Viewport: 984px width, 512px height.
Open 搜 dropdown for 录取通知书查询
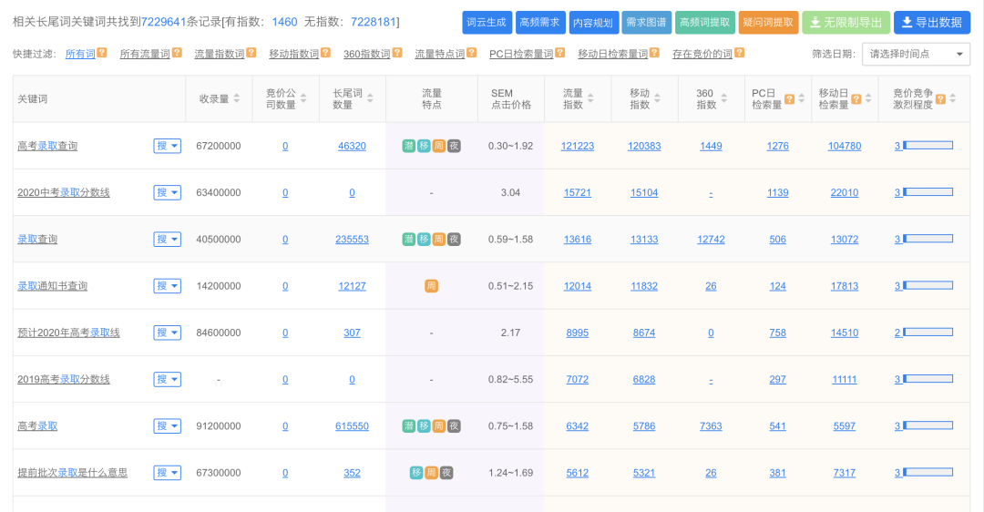click(x=167, y=286)
